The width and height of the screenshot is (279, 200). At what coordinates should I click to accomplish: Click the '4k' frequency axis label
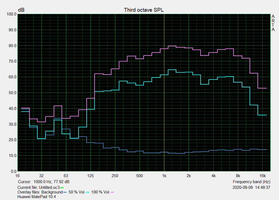pyautogui.click(x=213, y=176)
